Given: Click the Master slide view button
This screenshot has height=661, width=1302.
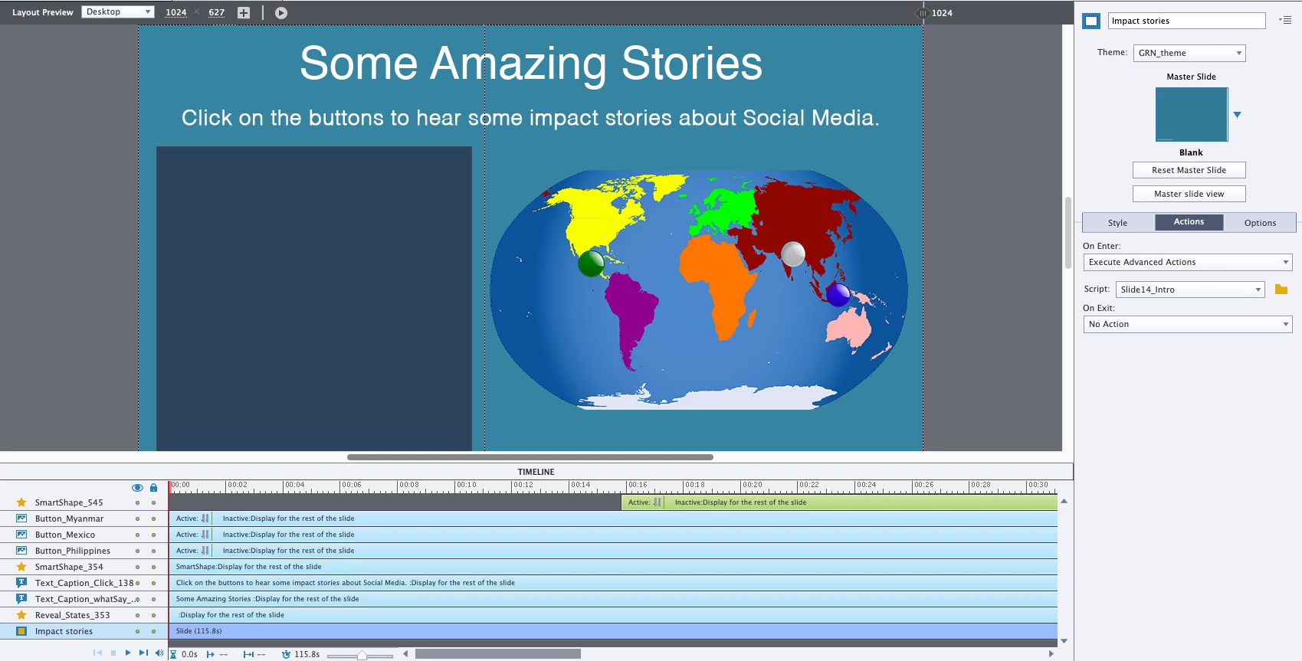Looking at the screenshot, I should pos(1189,194).
